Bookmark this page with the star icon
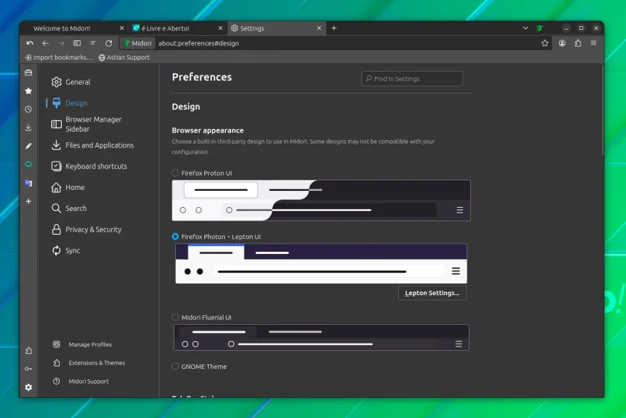626x418 pixels. click(x=545, y=43)
